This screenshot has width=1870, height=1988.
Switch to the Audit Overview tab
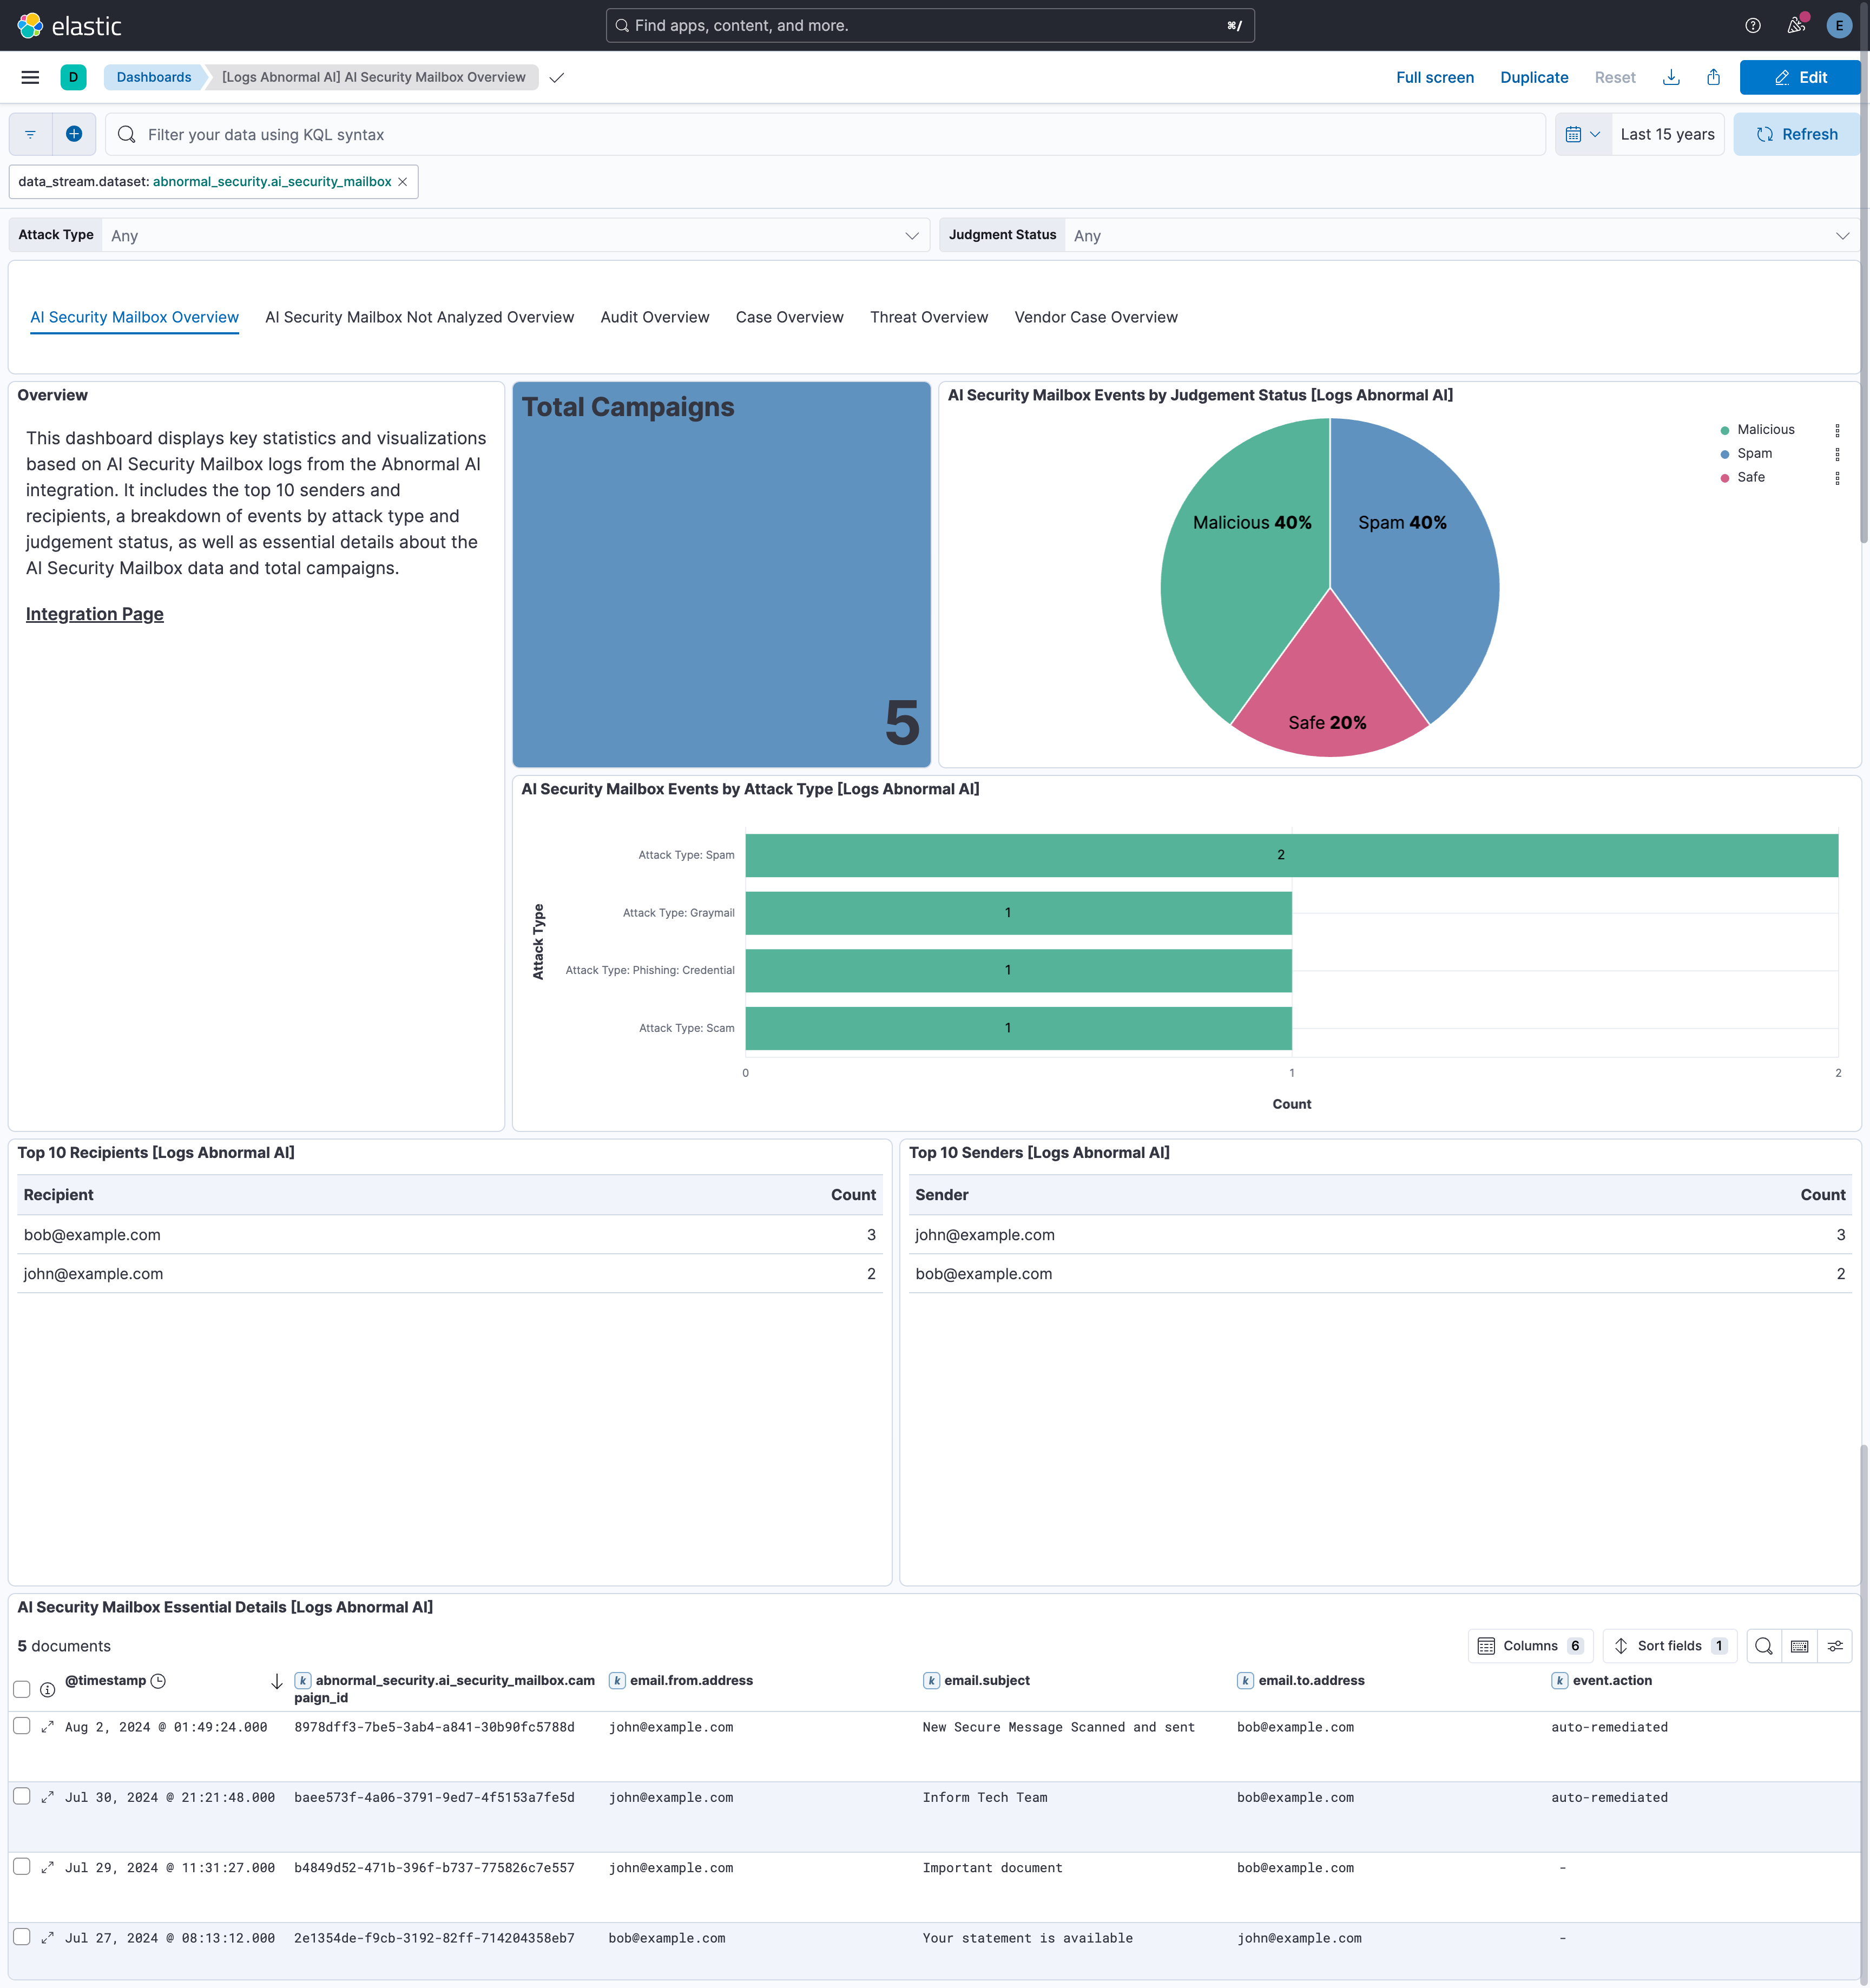[654, 317]
